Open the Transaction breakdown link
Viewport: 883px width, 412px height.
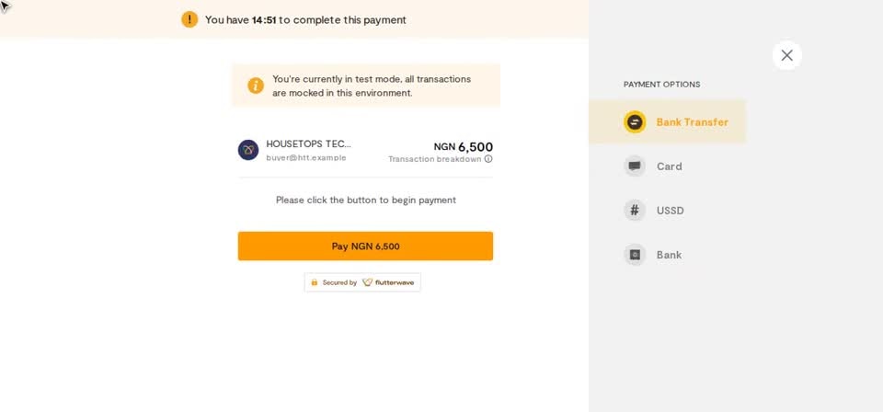pyautogui.click(x=435, y=159)
